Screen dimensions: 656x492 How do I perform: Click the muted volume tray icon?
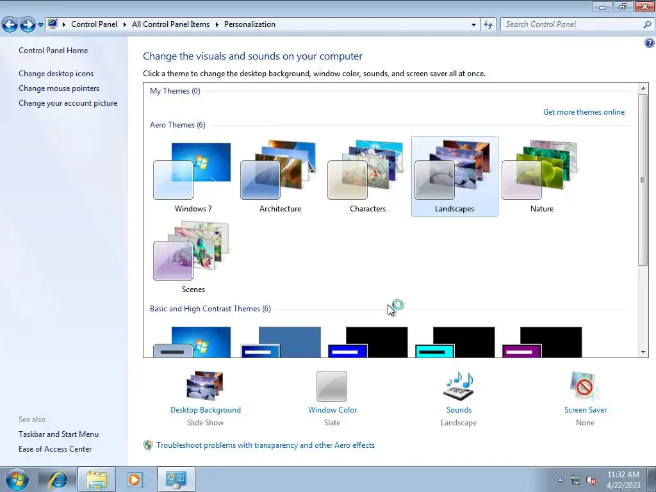tap(591, 480)
